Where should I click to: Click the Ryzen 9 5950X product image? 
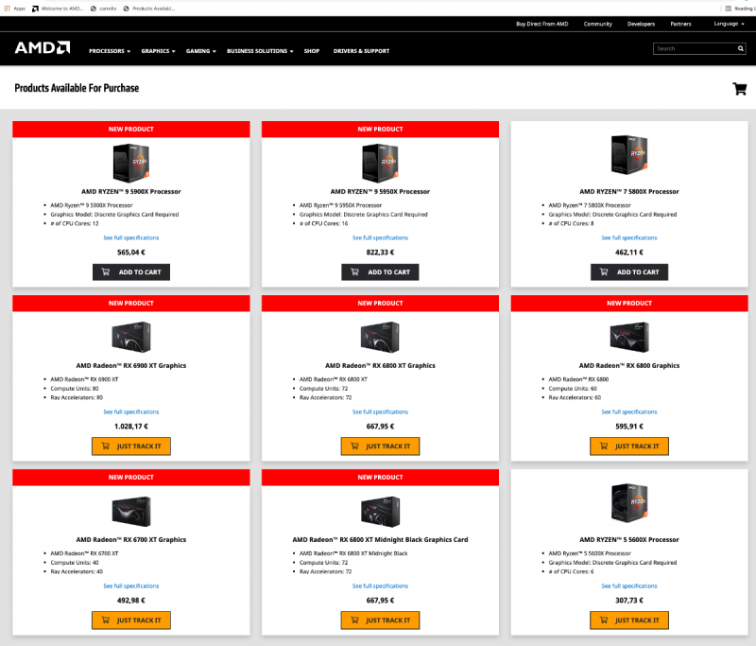coord(381,163)
